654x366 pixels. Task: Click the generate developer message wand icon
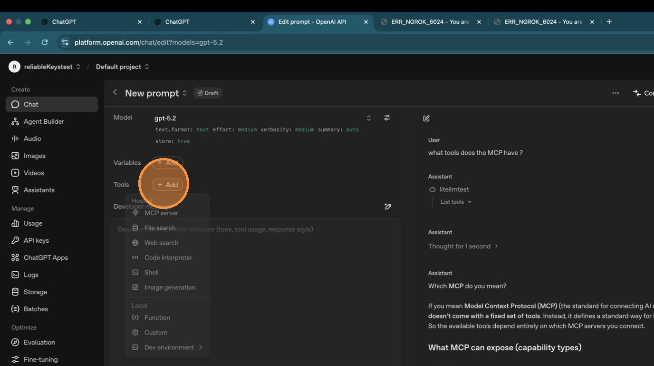(x=388, y=207)
